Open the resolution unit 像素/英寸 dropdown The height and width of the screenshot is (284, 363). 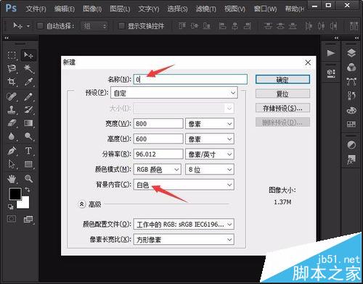[210, 154]
